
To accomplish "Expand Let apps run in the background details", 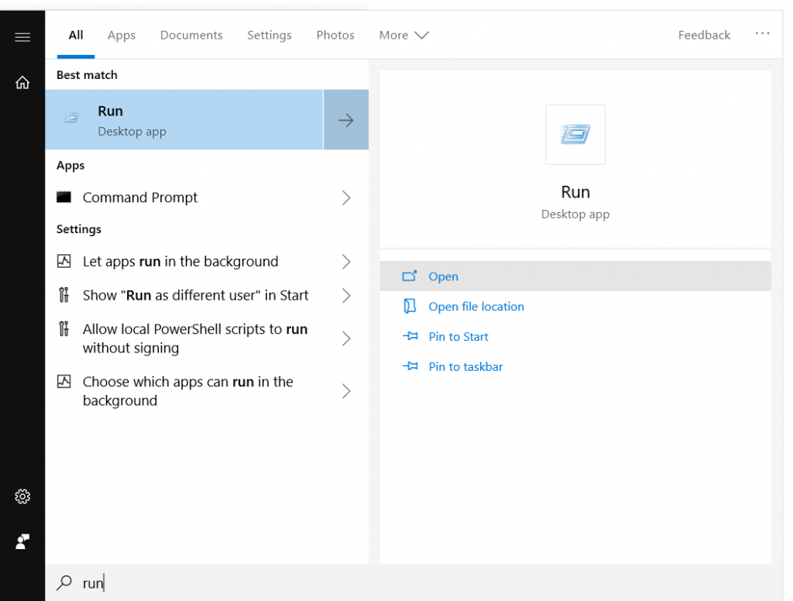I will (x=346, y=262).
